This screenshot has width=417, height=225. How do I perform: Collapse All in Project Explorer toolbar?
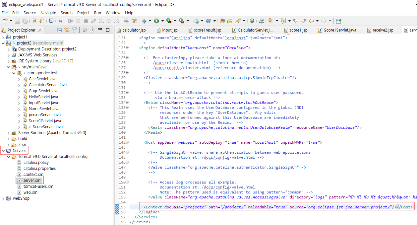pyautogui.click(x=59, y=30)
